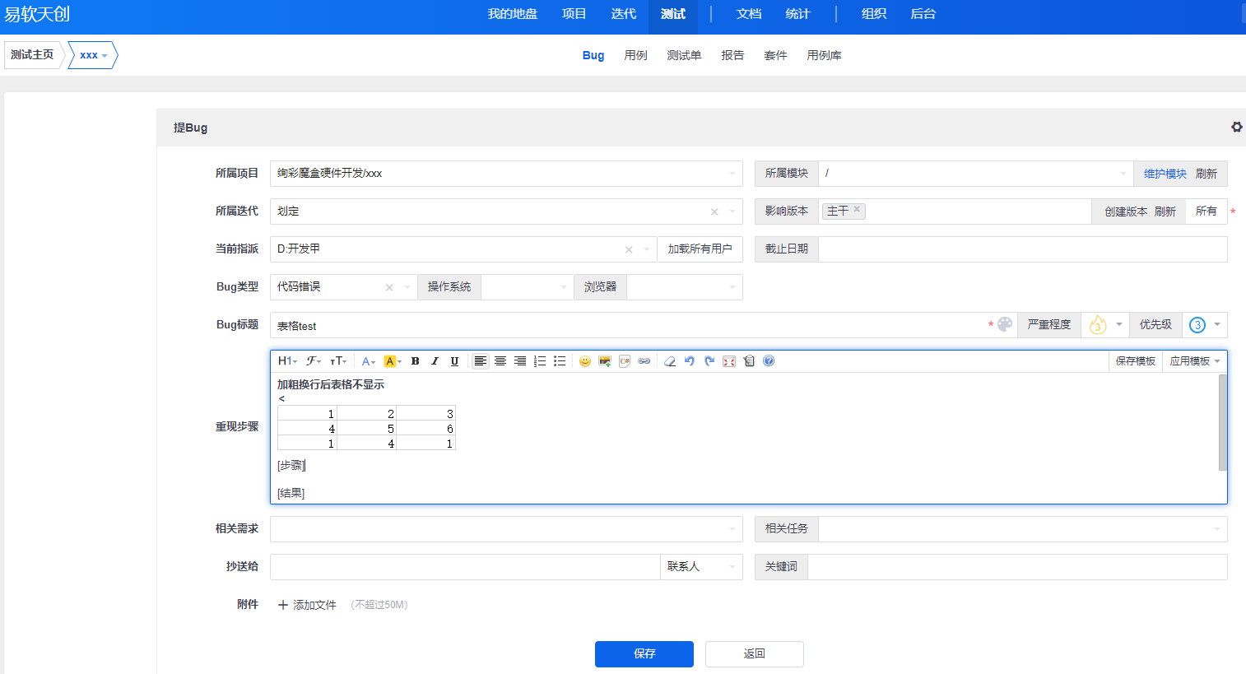1246x674 pixels.
Task: Insert a hyperlink via link icon
Action: pyautogui.click(x=644, y=361)
